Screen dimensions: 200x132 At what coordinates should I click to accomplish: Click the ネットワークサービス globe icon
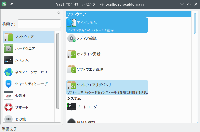point(9,72)
